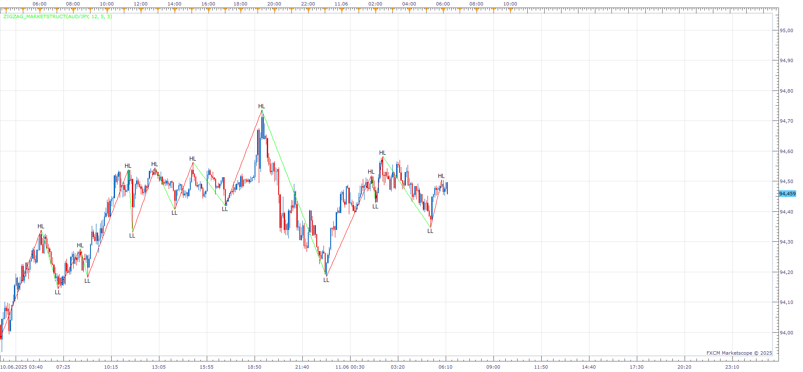The height and width of the screenshot is (372, 803).
Task: Select the orange marker under 14:00
Action: tap(174, 11)
